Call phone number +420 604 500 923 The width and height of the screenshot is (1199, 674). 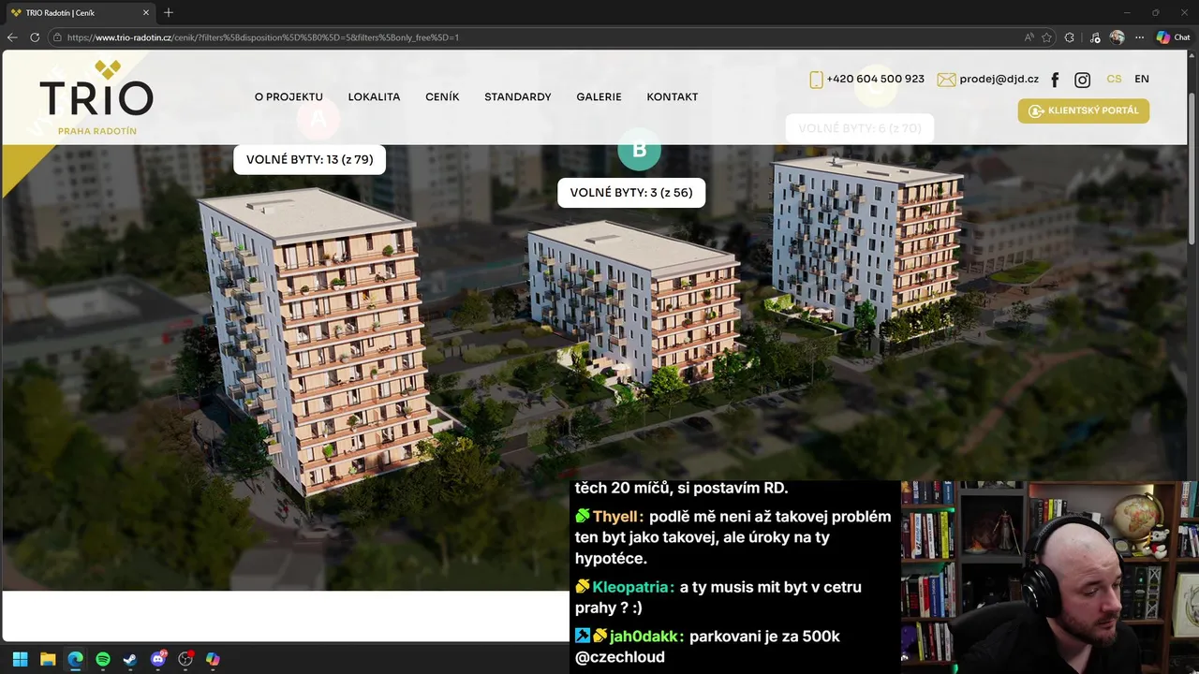[x=875, y=80]
